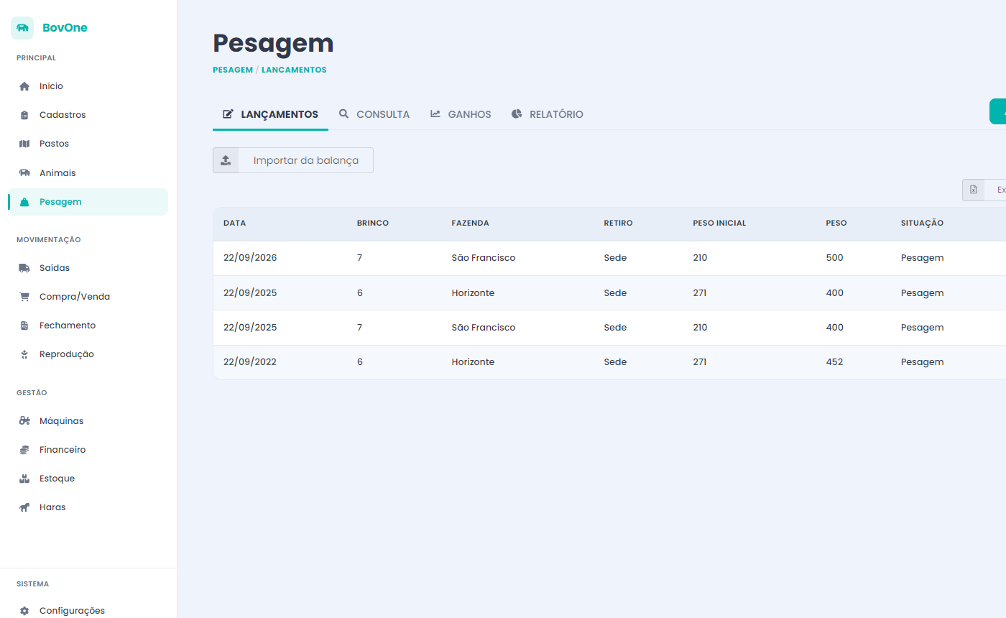The width and height of the screenshot is (1006, 618).
Task: Sort by the PESO INICIAL column header
Action: pyautogui.click(x=719, y=223)
